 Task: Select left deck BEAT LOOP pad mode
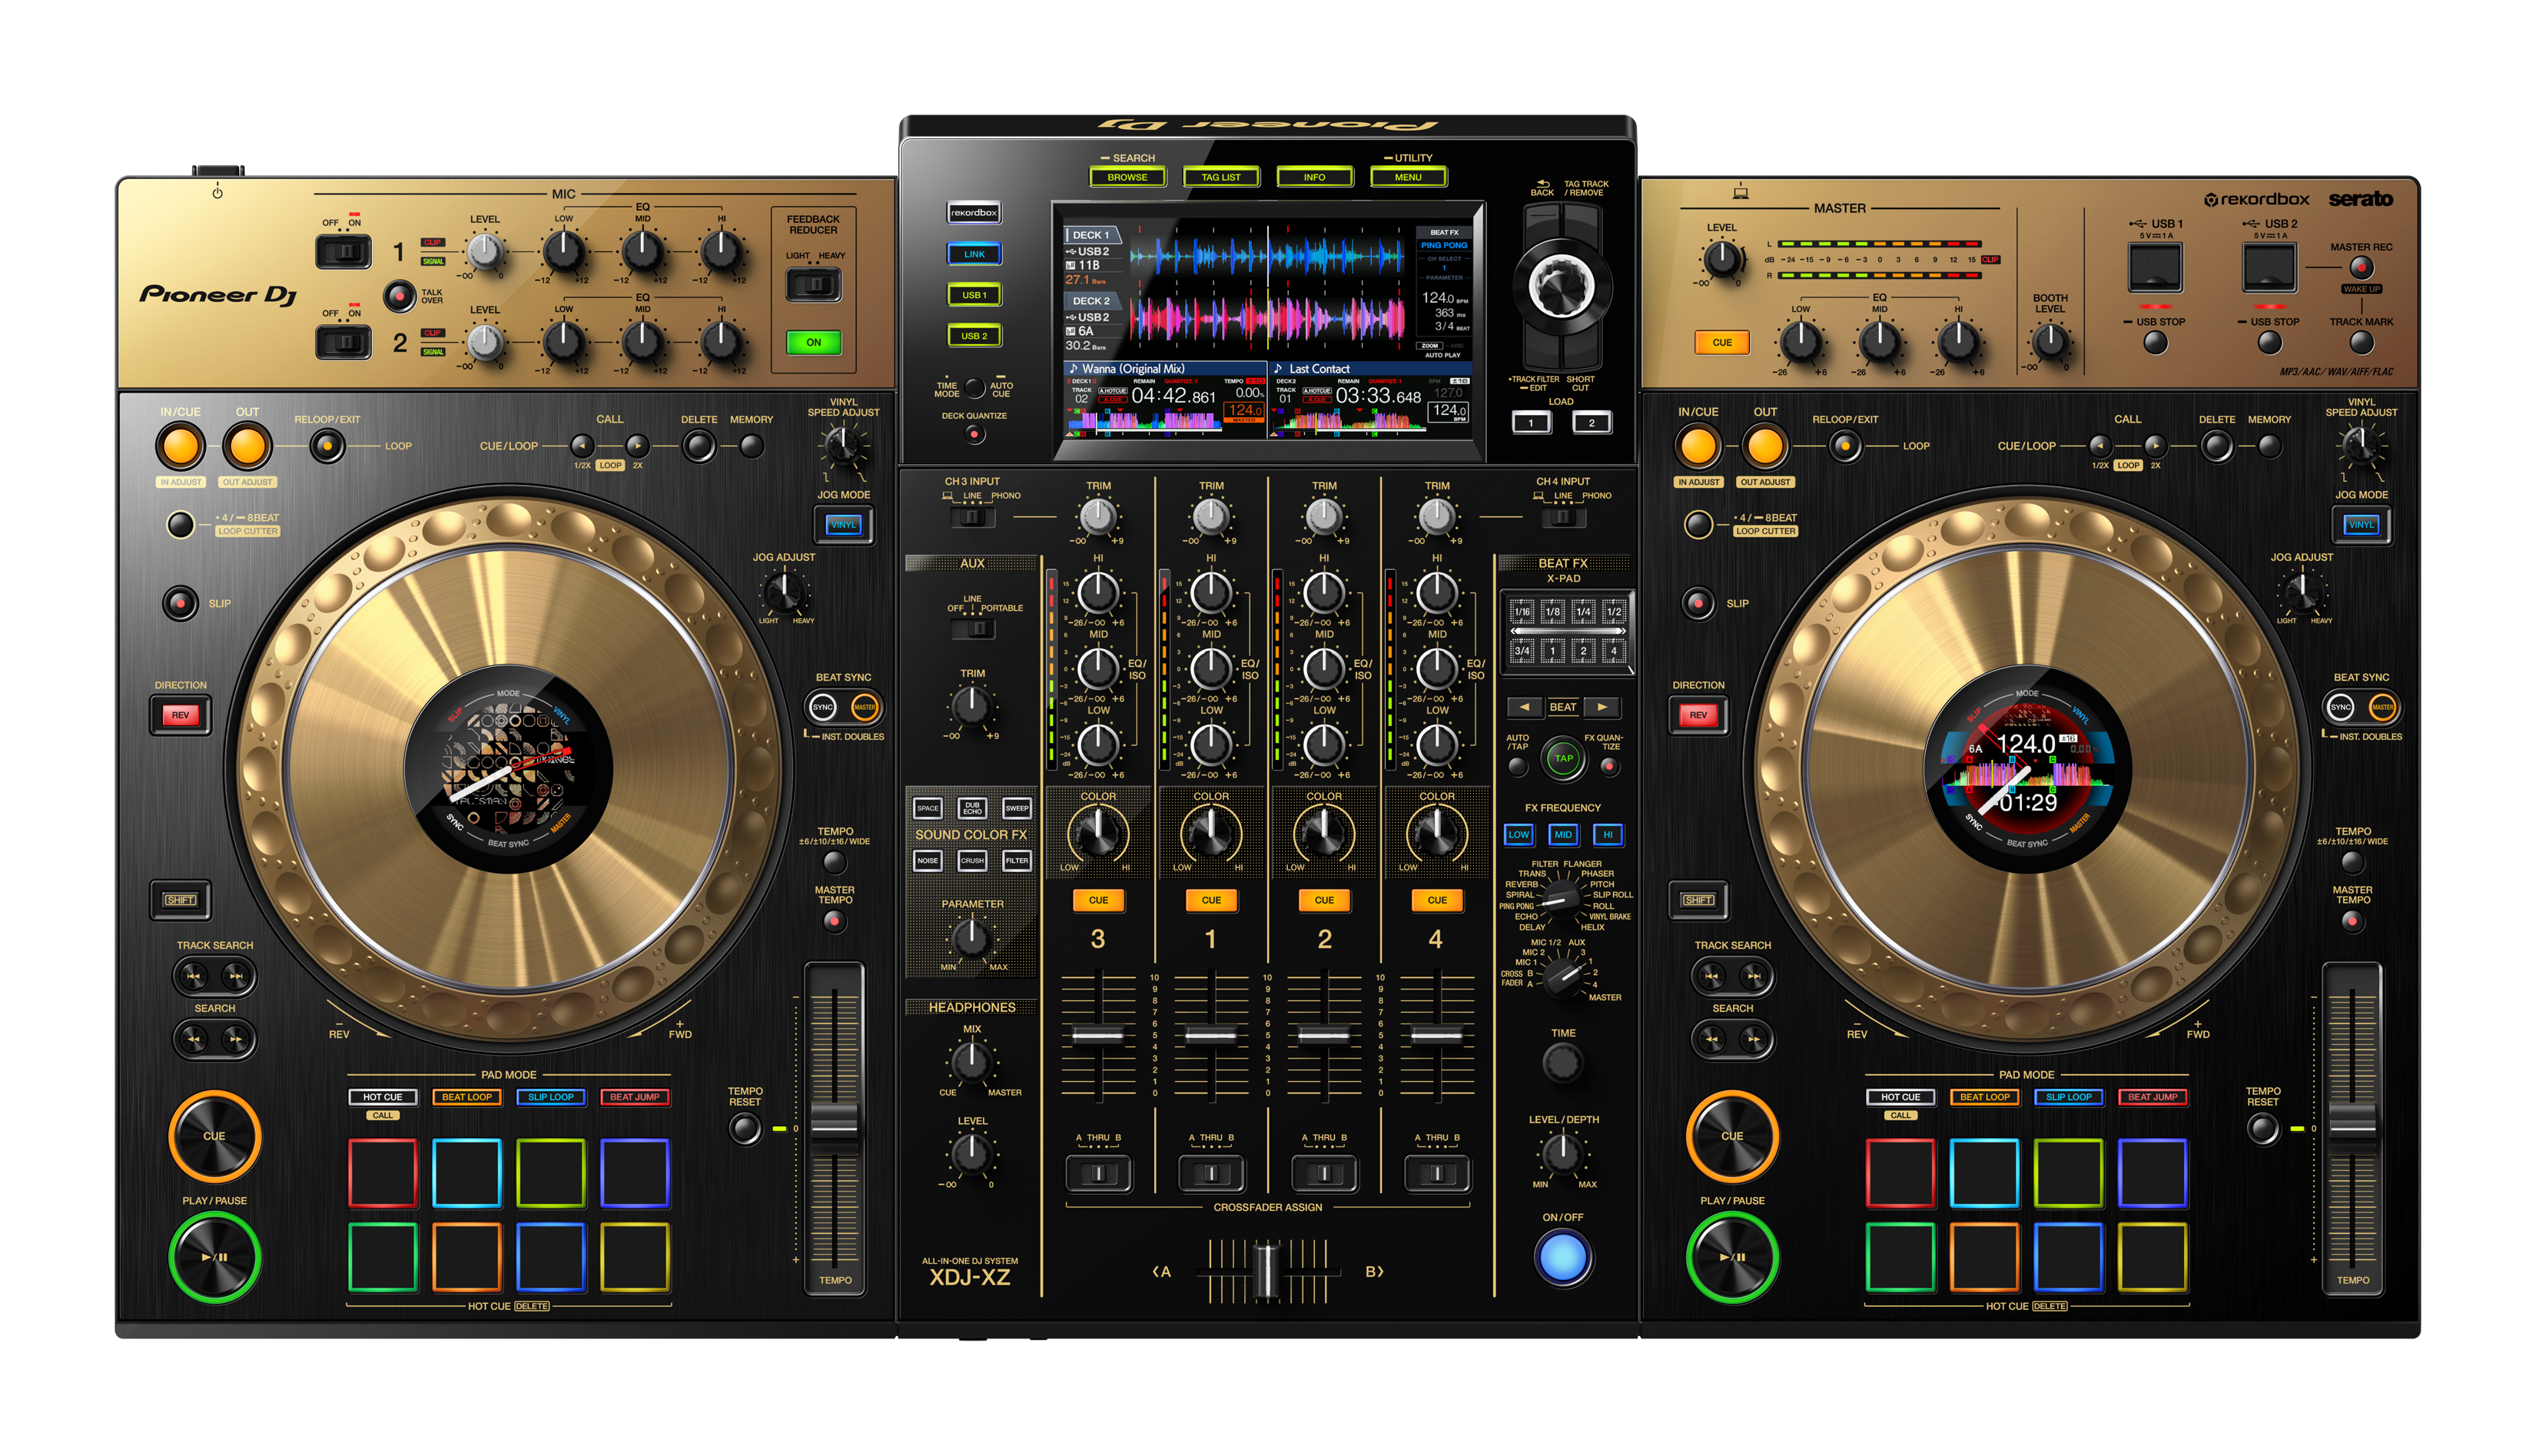(x=467, y=1097)
